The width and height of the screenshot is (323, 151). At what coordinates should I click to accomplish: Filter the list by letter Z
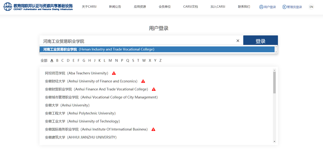pyautogui.click(x=160, y=61)
